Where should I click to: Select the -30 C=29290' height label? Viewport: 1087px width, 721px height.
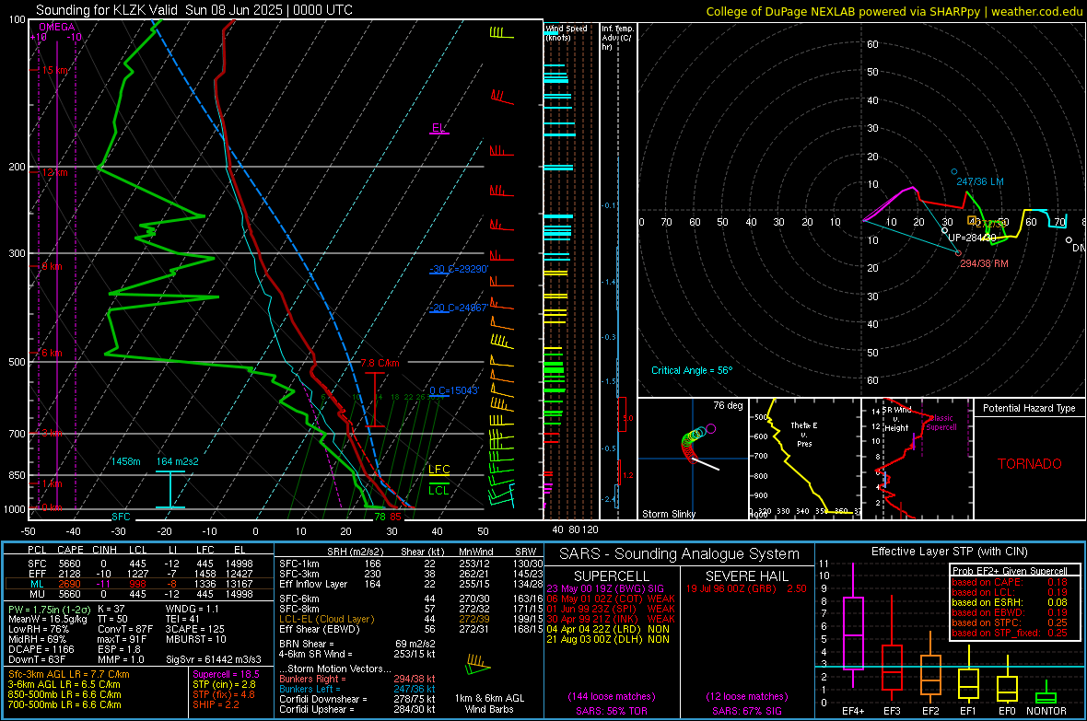(x=459, y=269)
